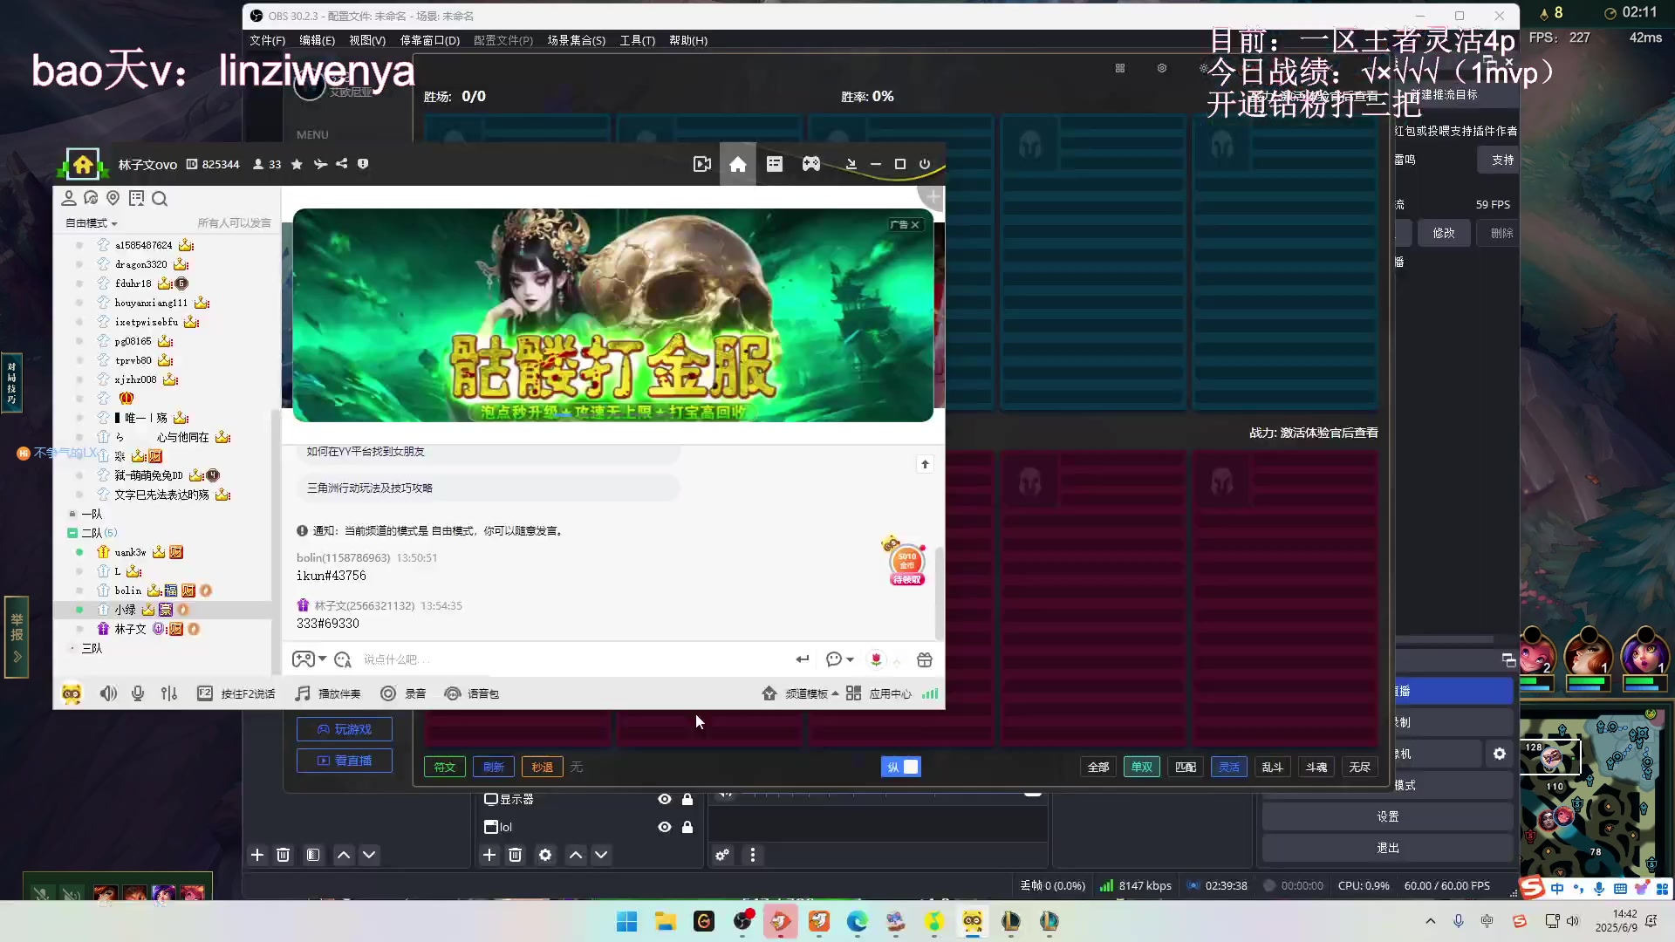1675x942 pixels.
Task: Share the YY channel via share icon
Action: pos(341,164)
